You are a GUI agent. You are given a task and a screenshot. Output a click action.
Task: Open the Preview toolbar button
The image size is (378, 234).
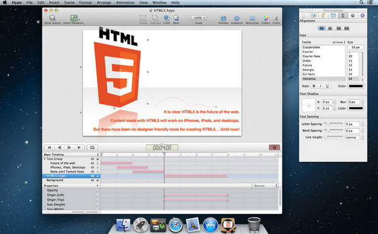pos(223,20)
